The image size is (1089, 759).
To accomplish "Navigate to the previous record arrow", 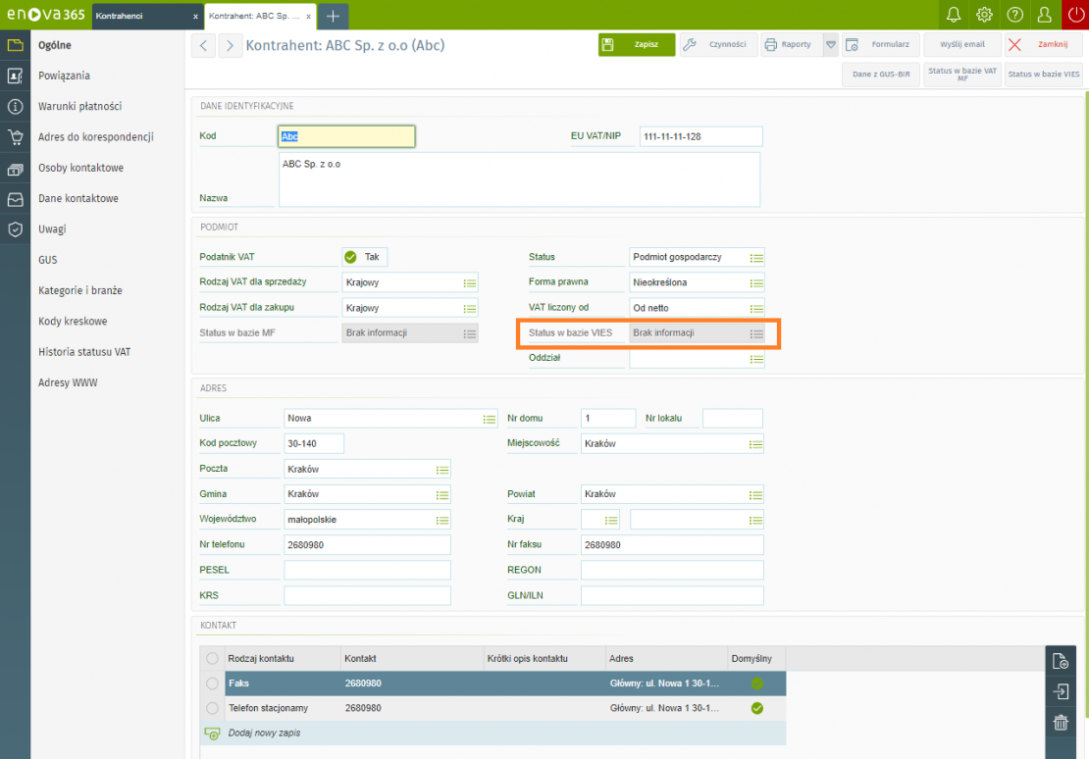I will pyautogui.click(x=203, y=46).
